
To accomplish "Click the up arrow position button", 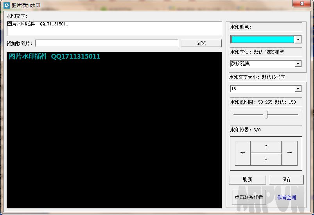I will pyautogui.click(x=266, y=147).
